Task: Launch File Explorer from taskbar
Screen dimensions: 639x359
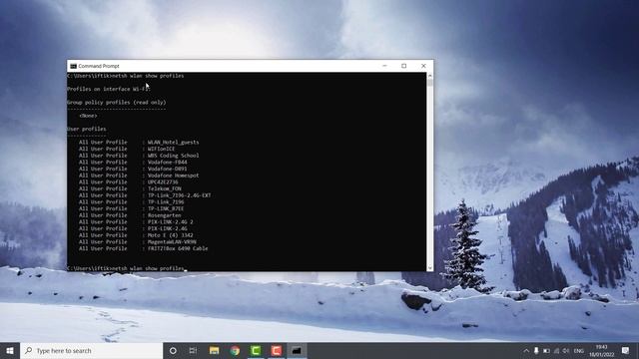Action: [214, 350]
